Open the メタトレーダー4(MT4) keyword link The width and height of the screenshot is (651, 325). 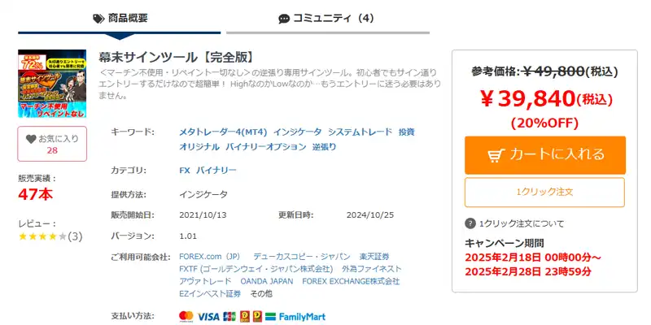[223, 132]
